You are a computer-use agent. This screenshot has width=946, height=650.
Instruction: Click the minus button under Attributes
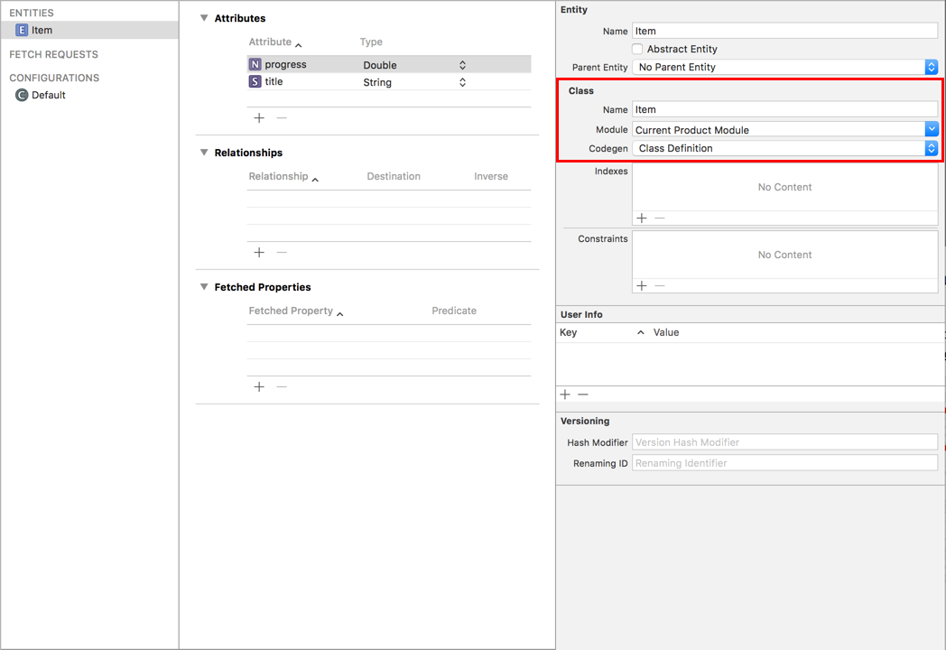[x=282, y=118]
